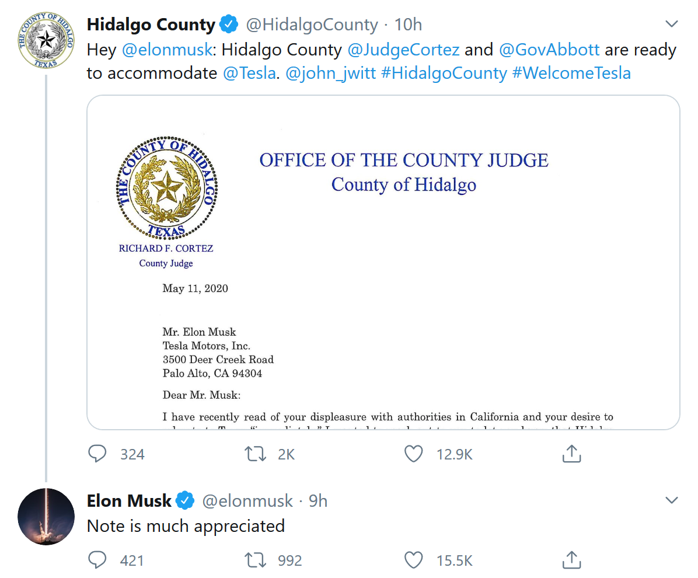The height and width of the screenshot is (578, 698).
Task: Like Elon Musk's reply
Action: pyautogui.click(x=413, y=560)
